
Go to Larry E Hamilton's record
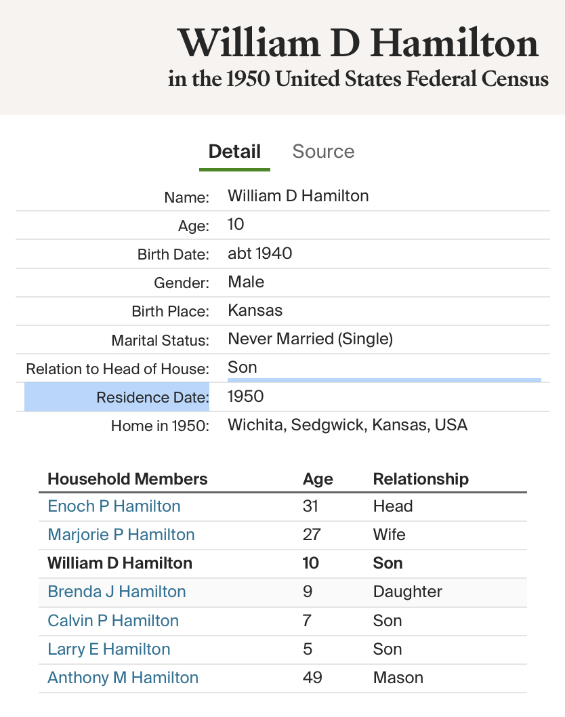tap(108, 649)
